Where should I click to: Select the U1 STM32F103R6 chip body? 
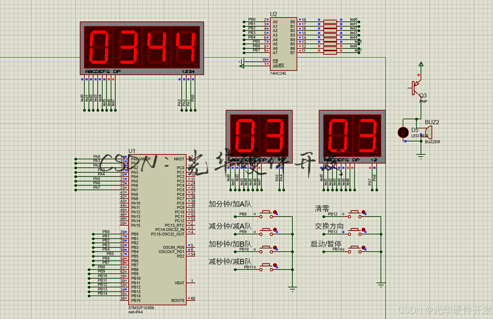click(157, 230)
